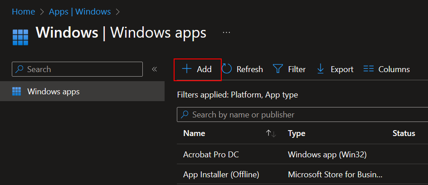428x185 pixels.
Task: Collapse the sidebar with double chevron
Action: pyautogui.click(x=154, y=69)
